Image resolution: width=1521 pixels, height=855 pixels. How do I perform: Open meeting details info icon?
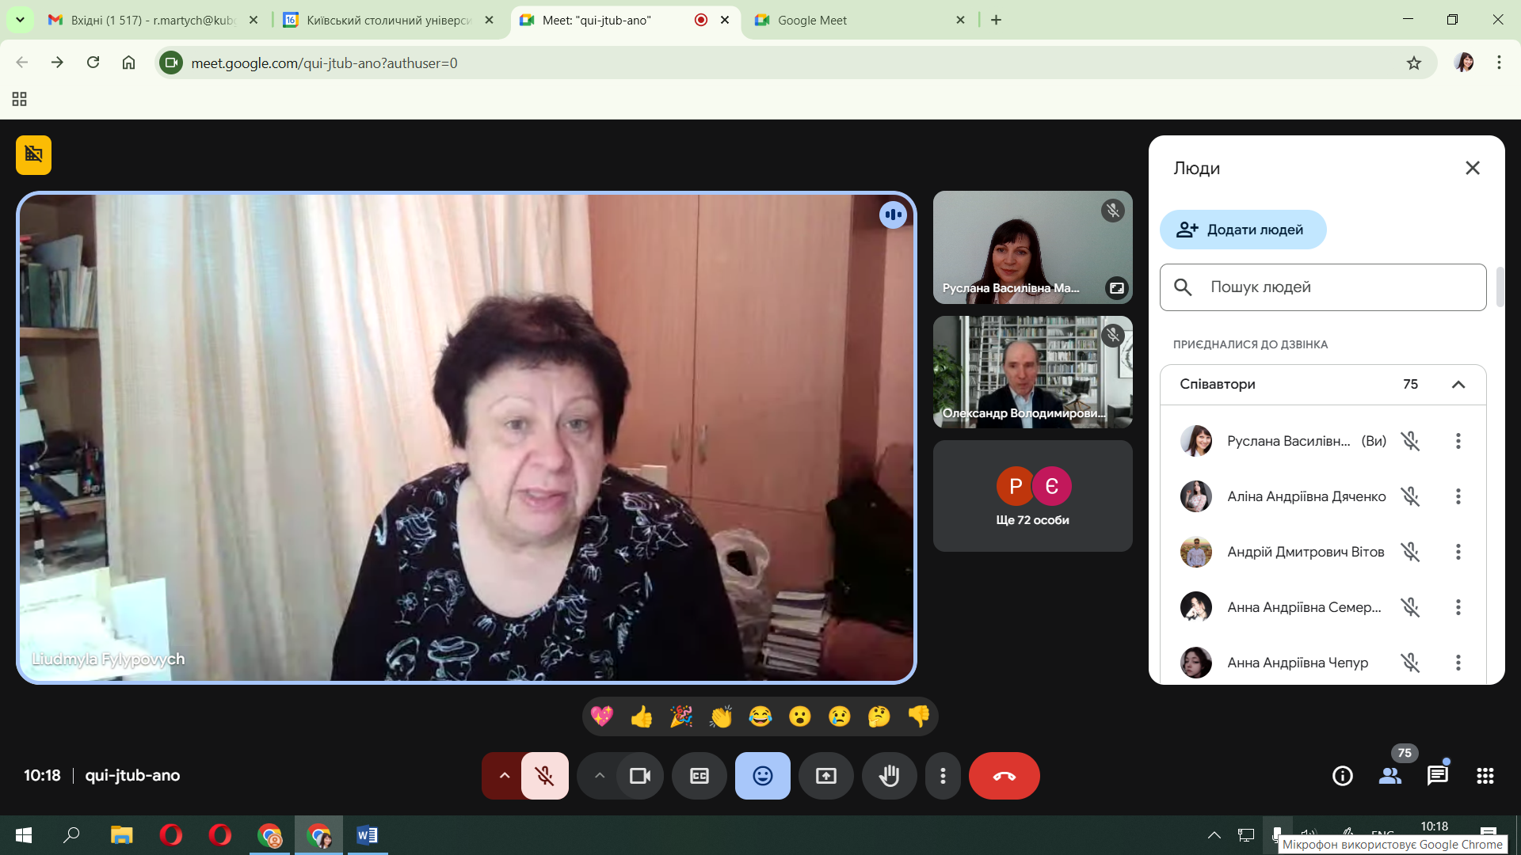1342,776
